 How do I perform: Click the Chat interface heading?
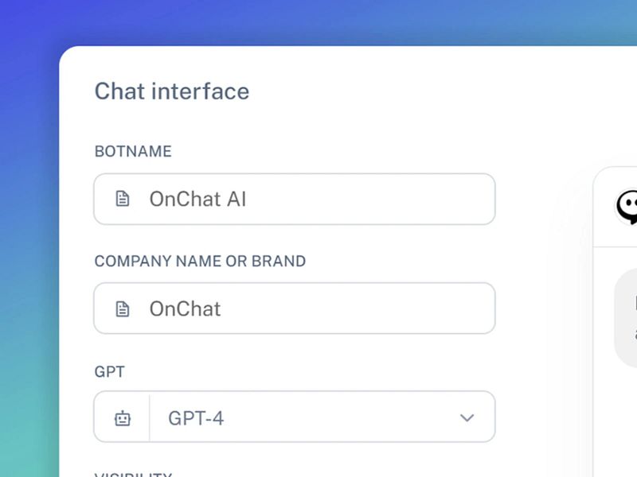click(x=172, y=91)
